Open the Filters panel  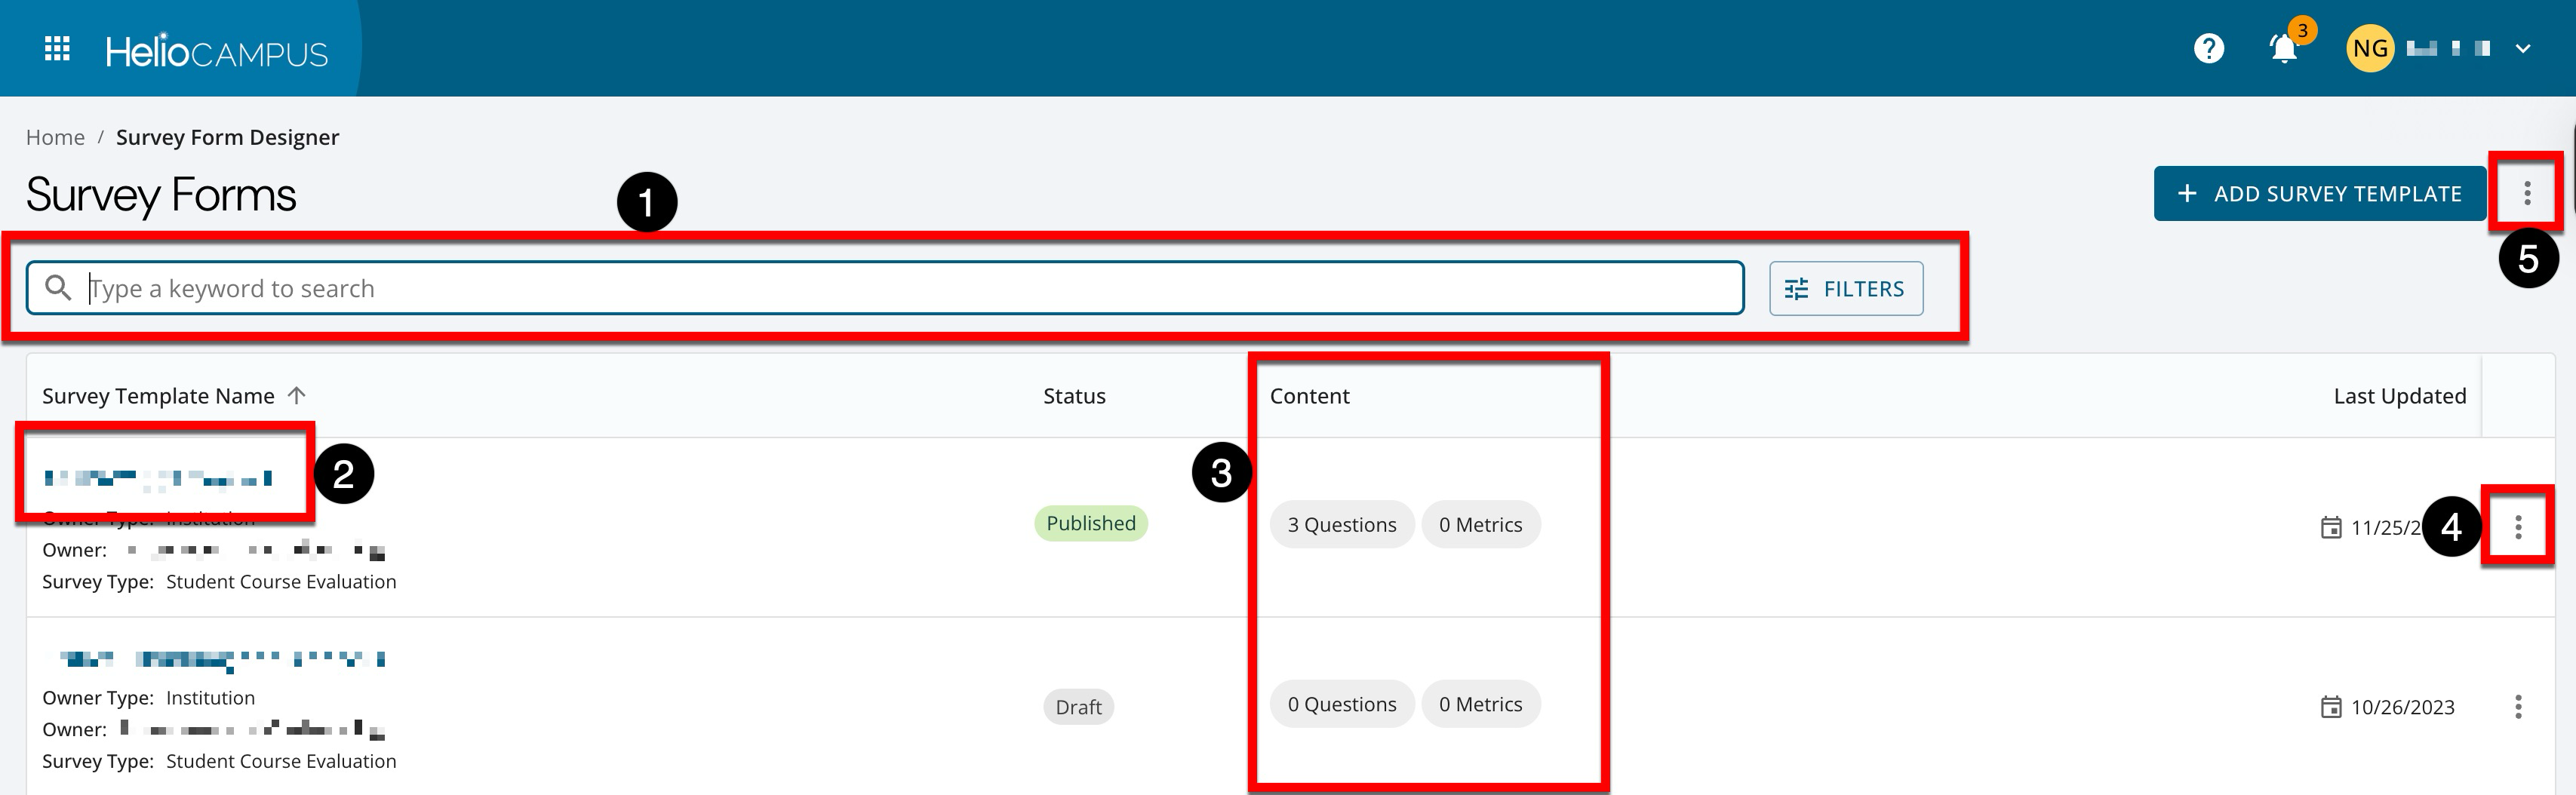1845,288
